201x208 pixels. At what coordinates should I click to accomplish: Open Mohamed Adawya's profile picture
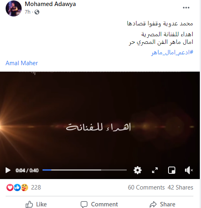14,8
